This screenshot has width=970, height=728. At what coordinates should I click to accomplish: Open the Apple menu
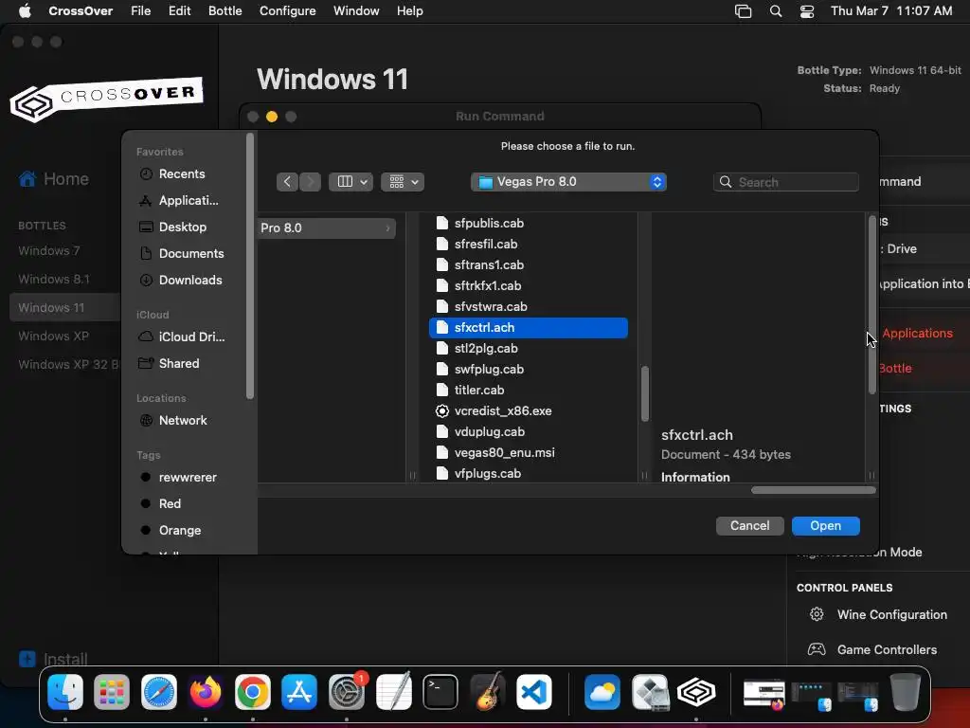pyautogui.click(x=25, y=11)
